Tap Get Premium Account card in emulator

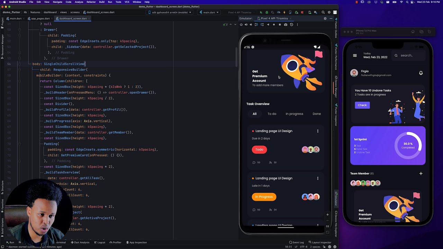[286, 72]
